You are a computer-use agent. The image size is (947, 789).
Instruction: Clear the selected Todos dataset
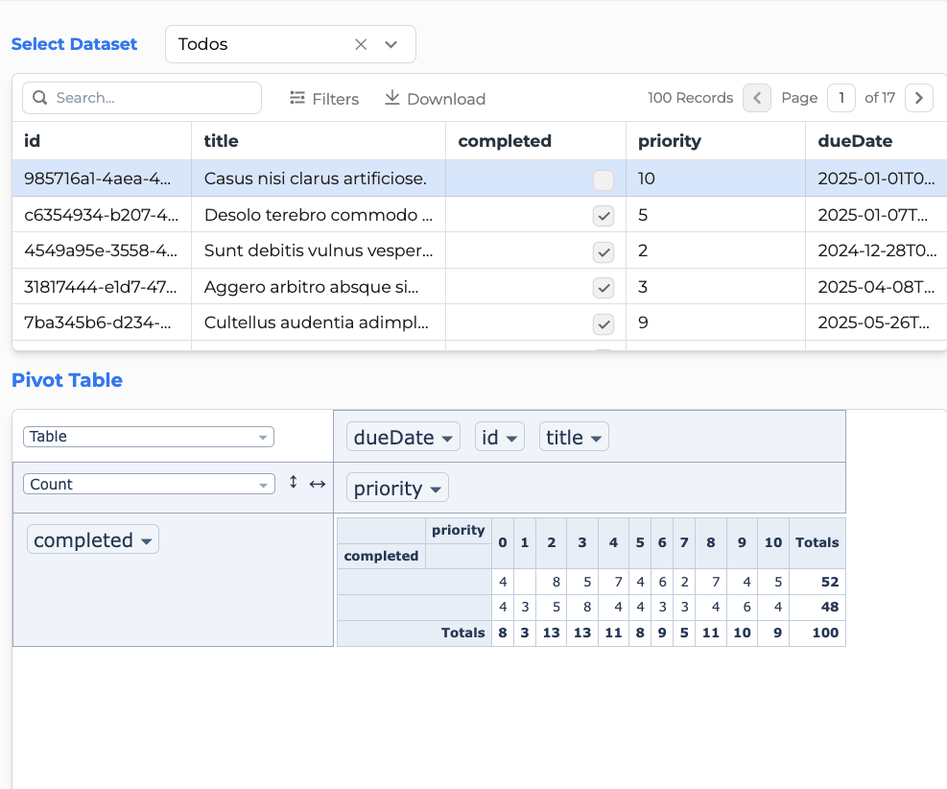pos(361,44)
